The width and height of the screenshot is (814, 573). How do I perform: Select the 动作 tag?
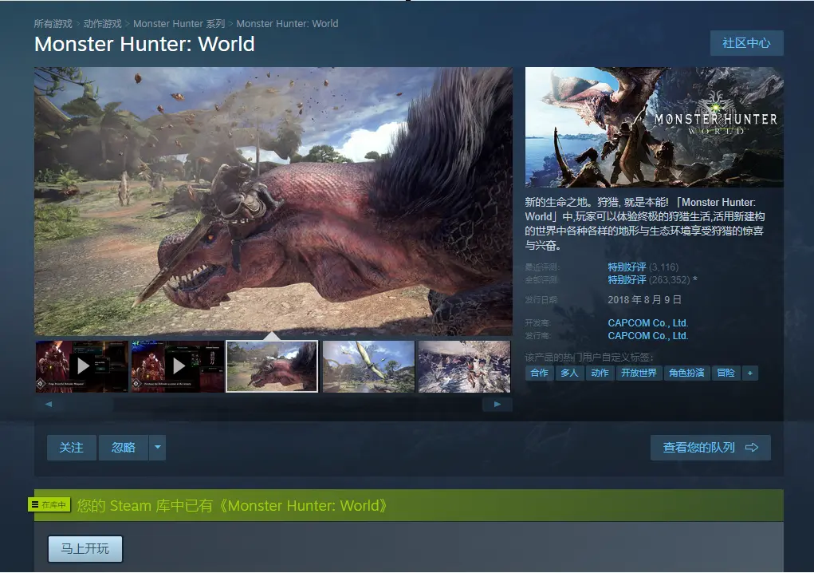[x=600, y=373]
